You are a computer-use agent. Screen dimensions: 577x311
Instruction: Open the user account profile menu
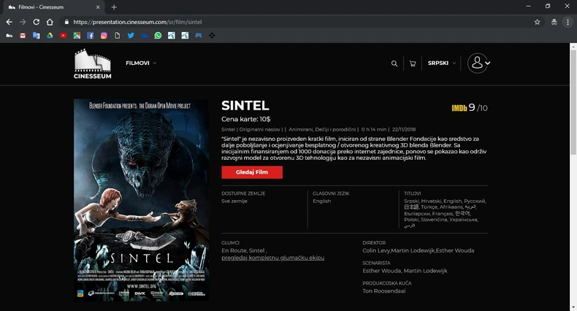478,64
